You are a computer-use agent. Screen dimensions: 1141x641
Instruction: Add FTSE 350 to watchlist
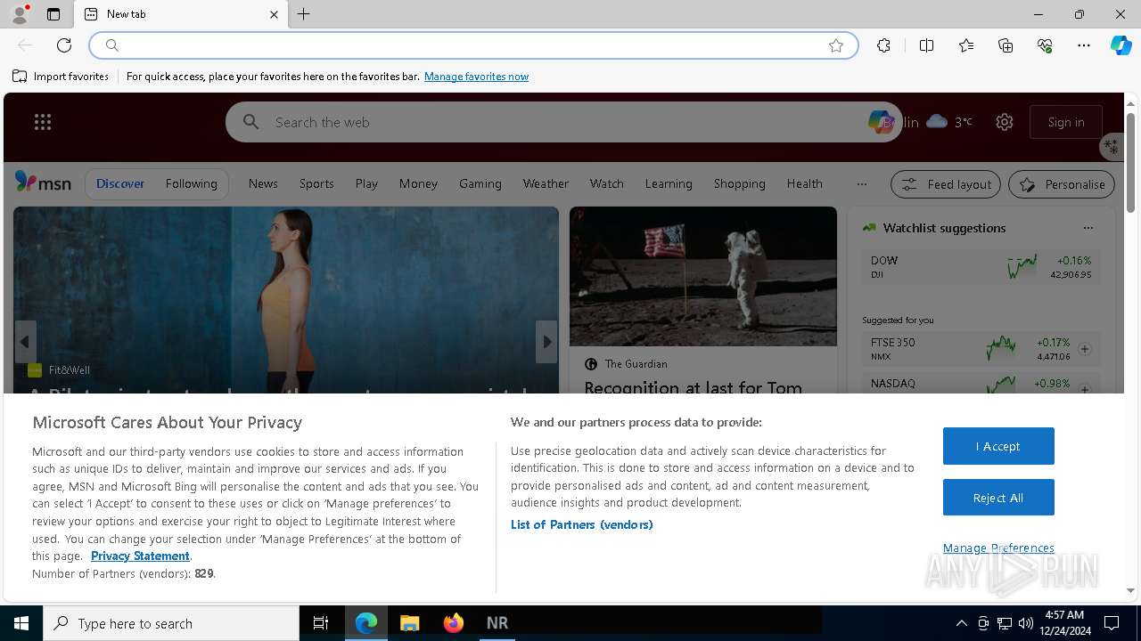[1085, 349]
